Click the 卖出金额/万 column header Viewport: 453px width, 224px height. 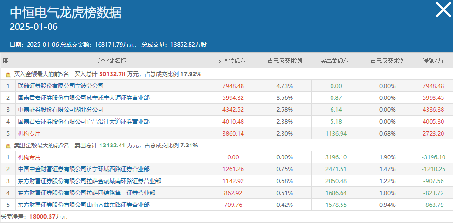[336, 60]
